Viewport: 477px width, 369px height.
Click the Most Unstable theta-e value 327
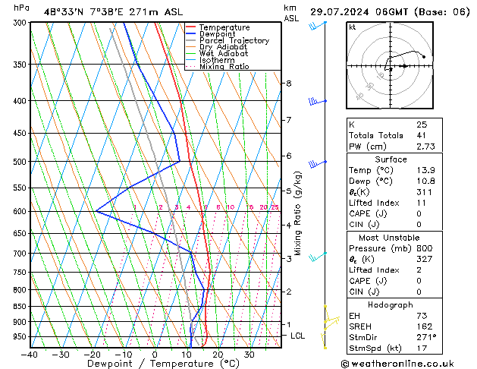(425, 259)
